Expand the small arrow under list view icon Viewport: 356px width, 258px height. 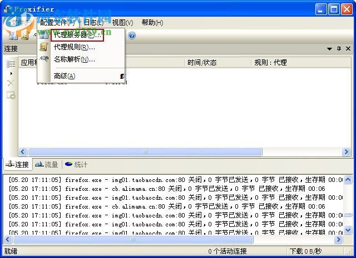click(11, 74)
